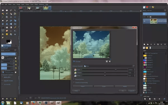Click the Help button in Channel Mixer
This screenshot has height=105, width=168.
coord(76,91)
